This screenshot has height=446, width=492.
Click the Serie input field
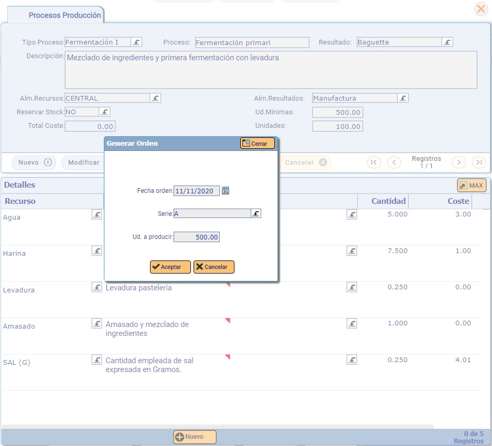pos(212,213)
